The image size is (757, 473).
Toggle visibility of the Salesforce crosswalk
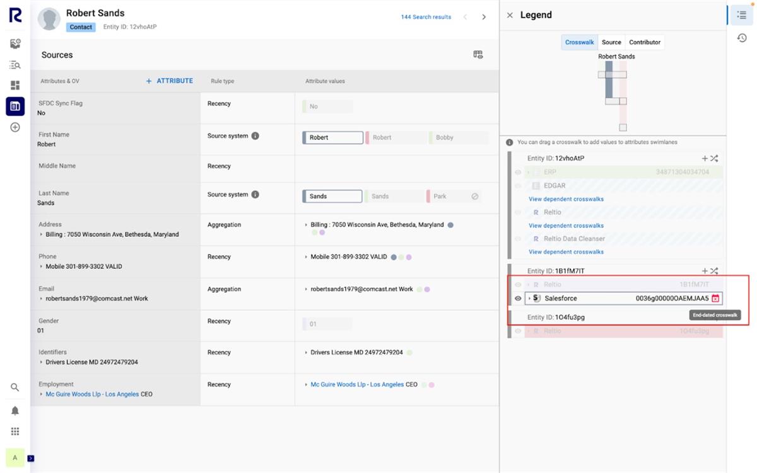pos(517,298)
